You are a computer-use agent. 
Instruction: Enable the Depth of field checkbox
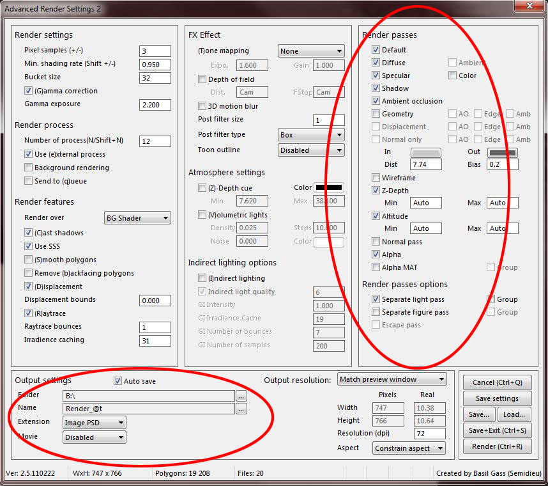pyautogui.click(x=202, y=79)
